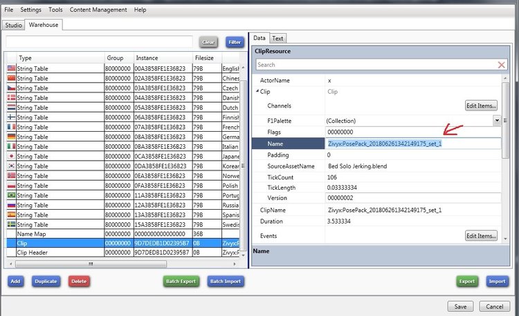Click the Batch Import button
This screenshot has height=316, width=519.
coord(226,282)
